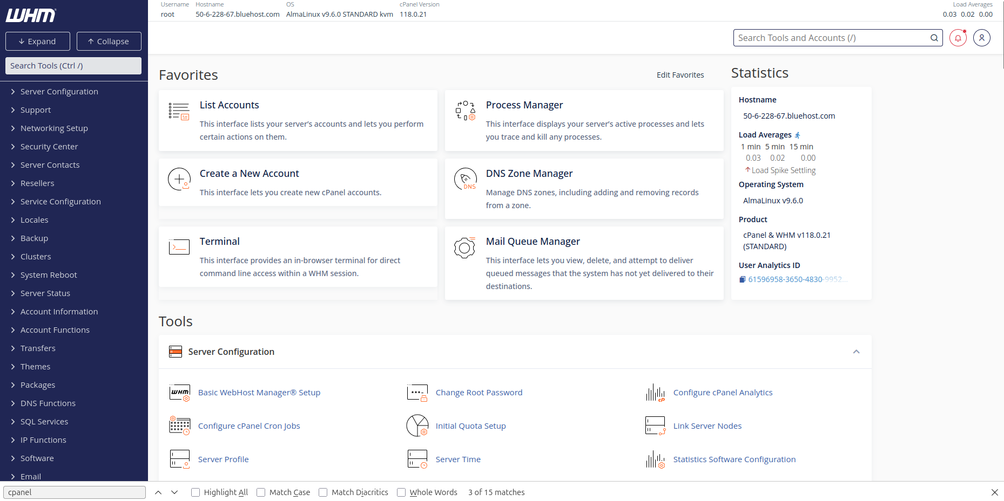Expand the Backup sidebar section
The width and height of the screenshot is (1004, 501).
[x=34, y=238]
